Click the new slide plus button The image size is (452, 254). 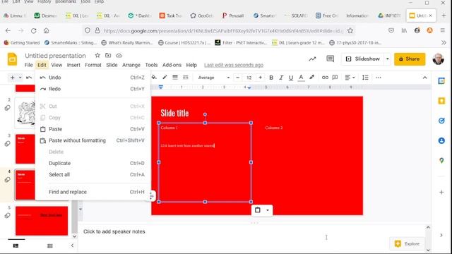12,78
